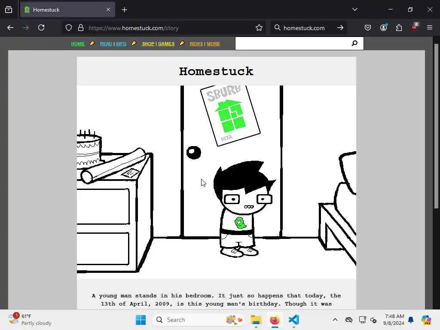The height and width of the screenshot is (330, 440).
Task: Open the clock and date 7:48 AM
Action: click(394, 320)
